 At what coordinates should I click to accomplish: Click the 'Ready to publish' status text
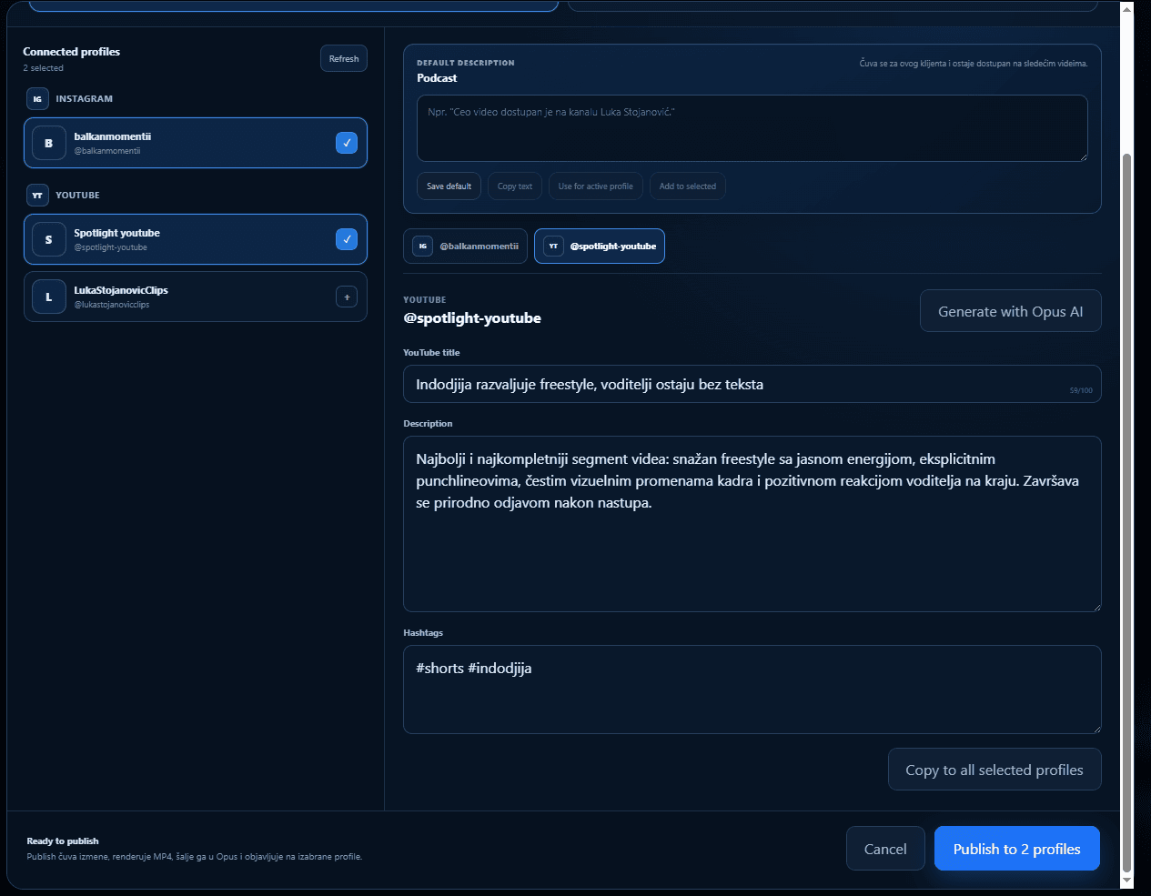(63, 841)
